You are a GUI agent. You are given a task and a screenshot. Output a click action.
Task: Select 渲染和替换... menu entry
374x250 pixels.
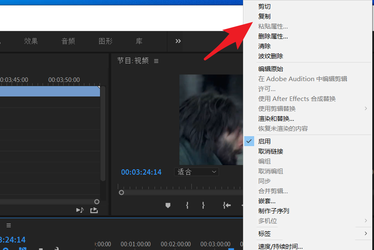tap(276, 118)
